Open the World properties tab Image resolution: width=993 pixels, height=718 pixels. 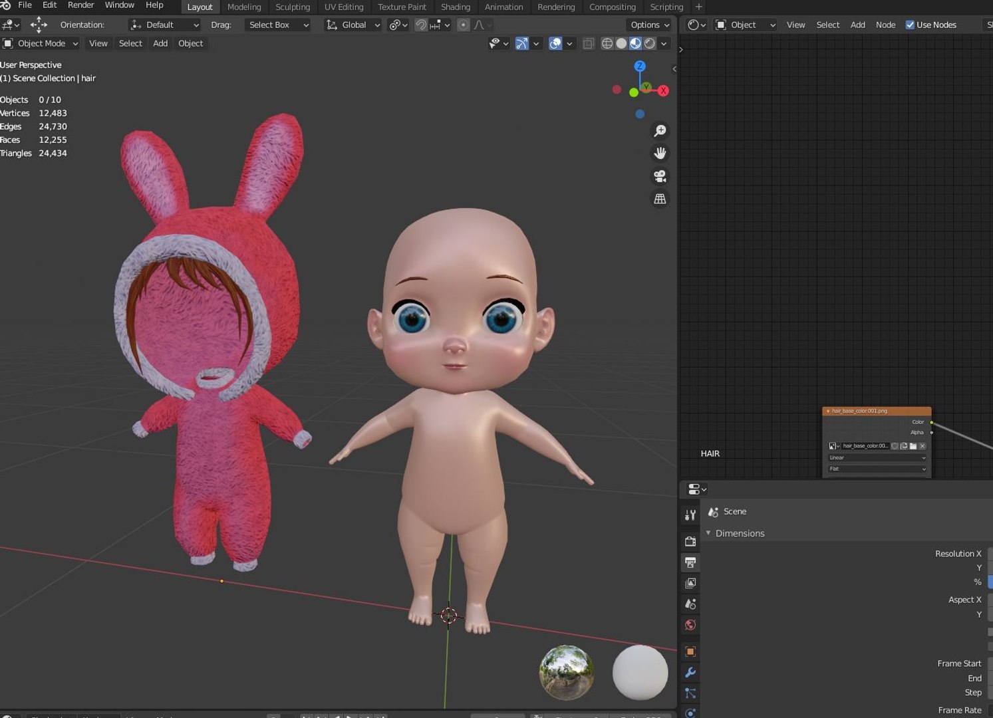(x=690, y=625)
